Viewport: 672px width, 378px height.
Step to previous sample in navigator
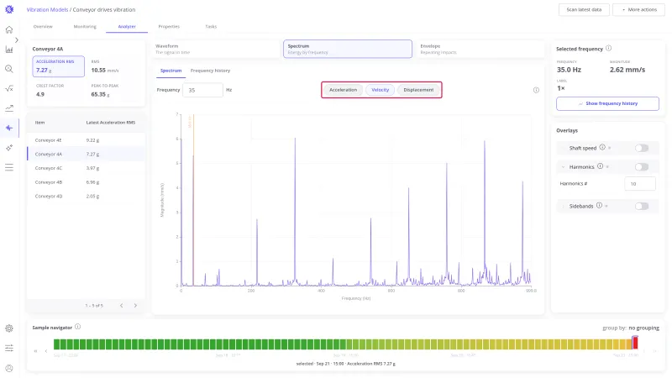click(x=46, y=351)
